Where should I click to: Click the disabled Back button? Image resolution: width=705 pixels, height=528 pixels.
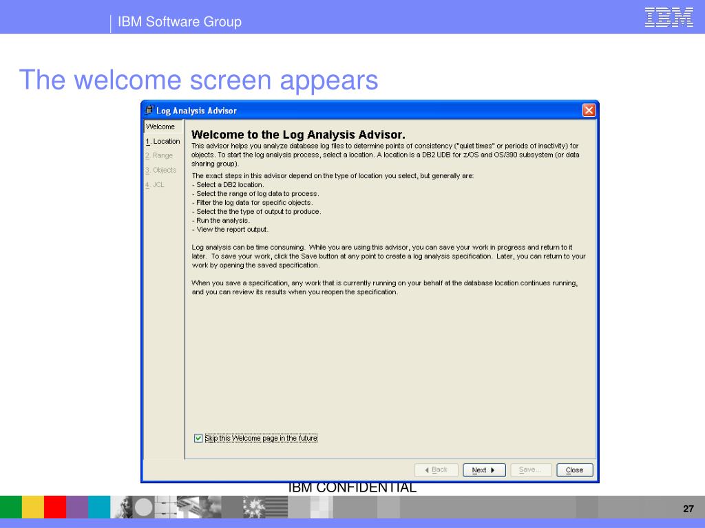[436, 470]
